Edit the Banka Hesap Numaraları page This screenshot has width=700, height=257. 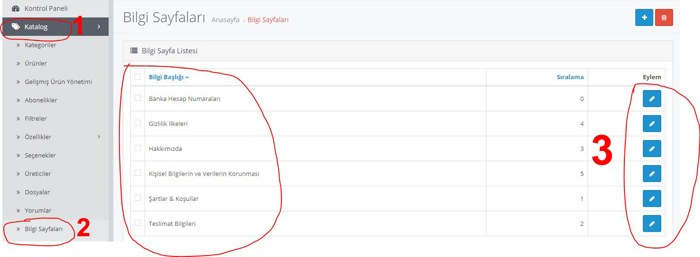click(651, 99)
